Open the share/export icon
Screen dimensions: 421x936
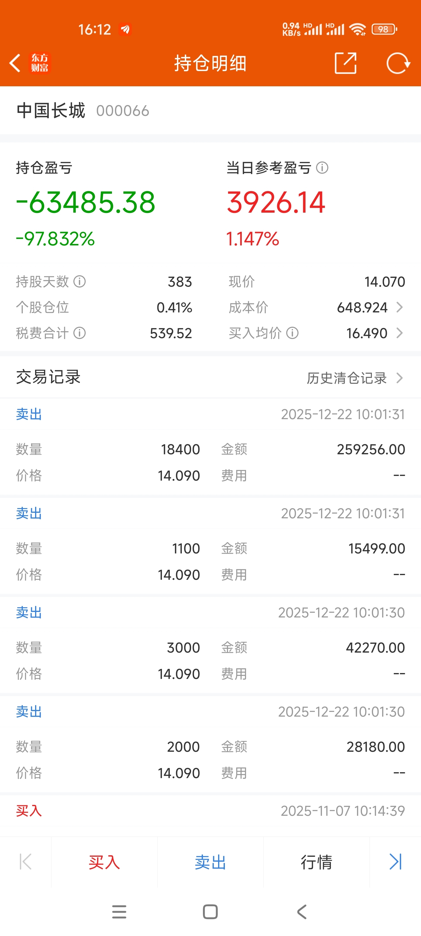point(345,63)
